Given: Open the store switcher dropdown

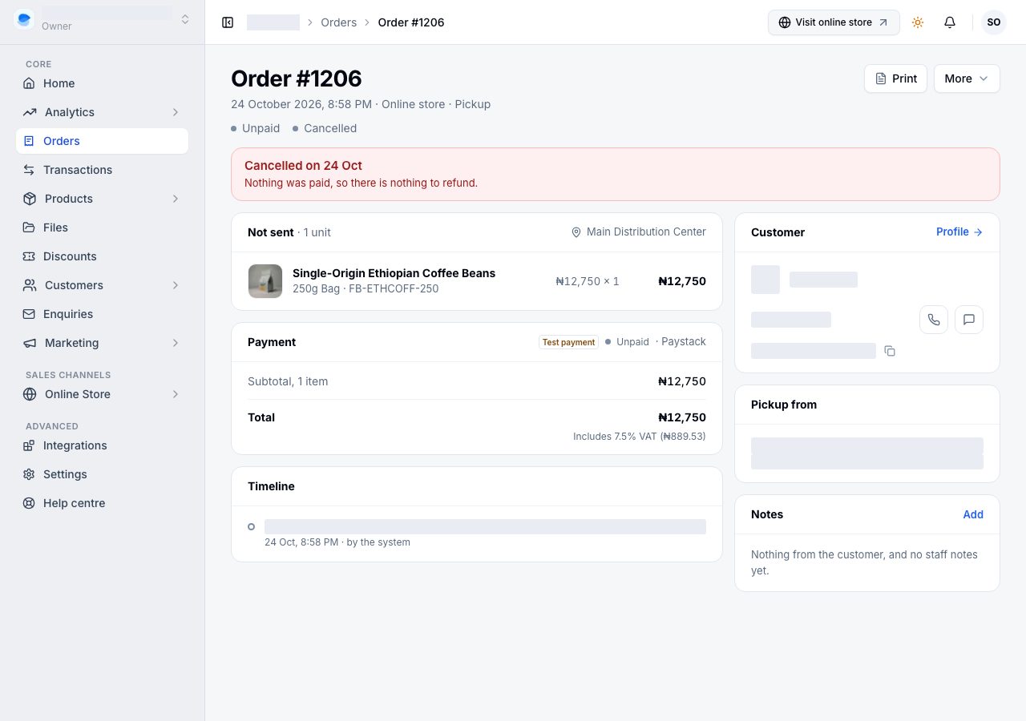Looking at the screenshot, I should click(185, 19).
